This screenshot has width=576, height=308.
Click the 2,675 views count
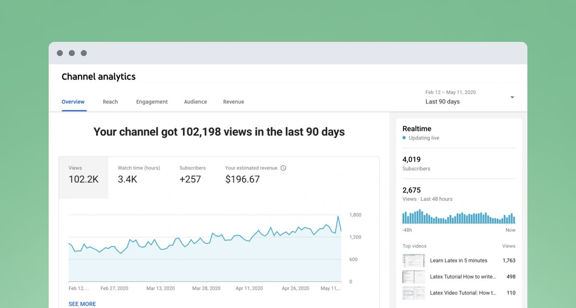pos(411,190)
